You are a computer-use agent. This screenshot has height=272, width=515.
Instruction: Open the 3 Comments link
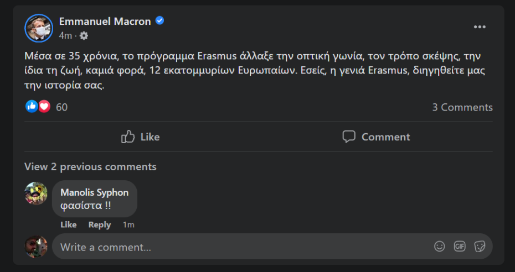[462, 107]
